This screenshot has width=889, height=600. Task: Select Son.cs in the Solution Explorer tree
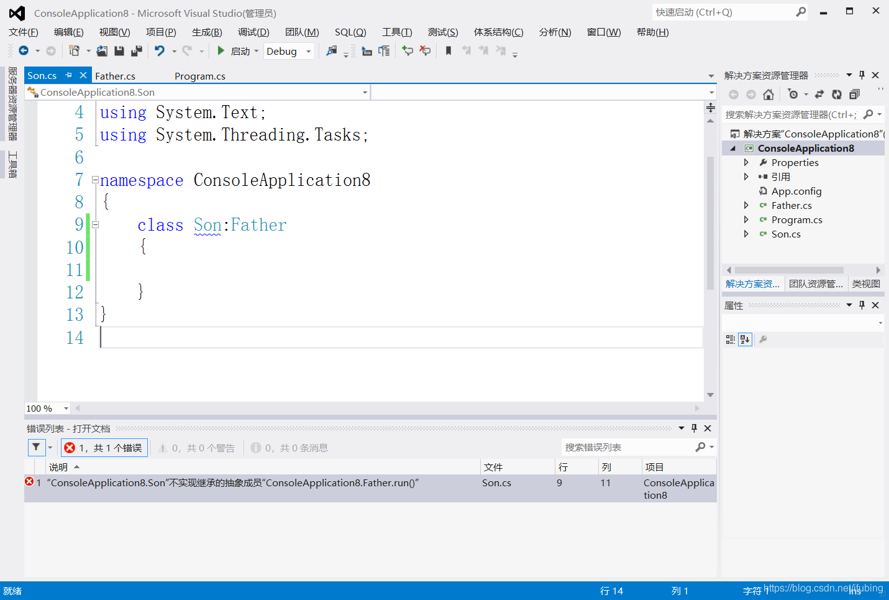tap(786, 234)
